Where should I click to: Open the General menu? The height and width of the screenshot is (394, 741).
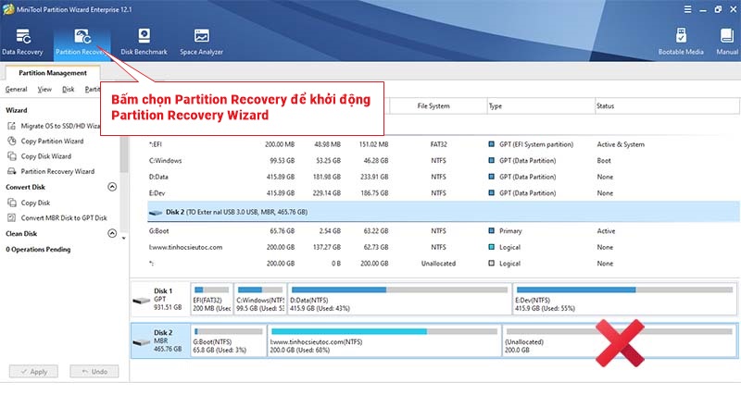click(x=16, y=89)
